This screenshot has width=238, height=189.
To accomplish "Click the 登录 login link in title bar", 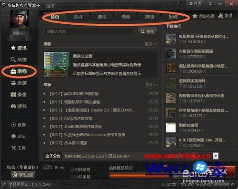I will coord(51,6).
